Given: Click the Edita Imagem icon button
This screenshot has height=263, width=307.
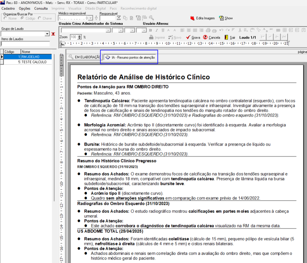Looking at the screenshot, I should (x=193, y=18).
